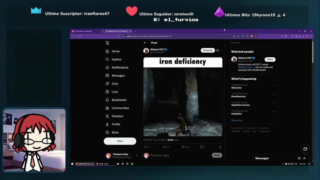Open the @Necati_coskun mention link
Image resolution: width=320 pixels, height=180 pixels.
coord(246,67)
